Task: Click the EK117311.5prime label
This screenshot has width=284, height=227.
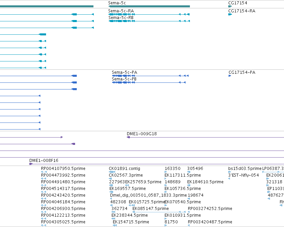Action: (183, 175)
